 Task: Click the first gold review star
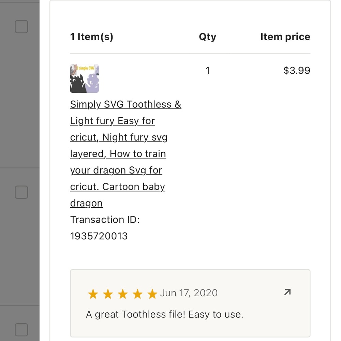(x=93, y=294)
